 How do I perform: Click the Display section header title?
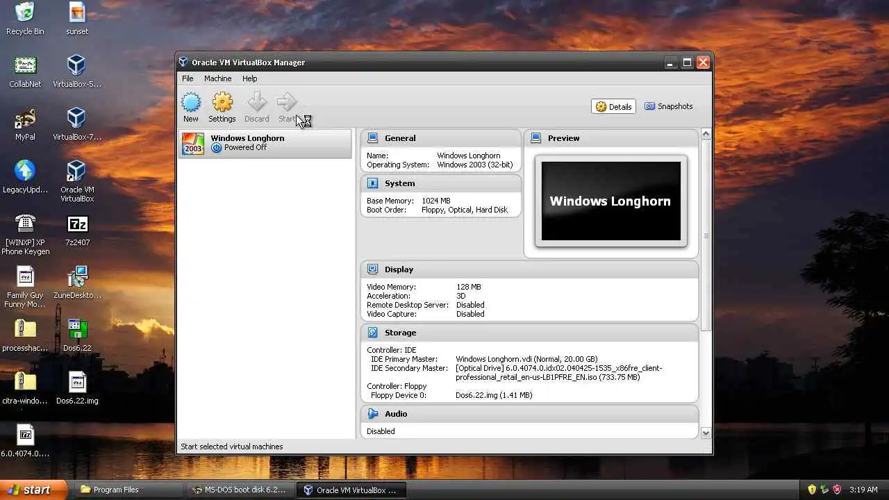pyautogui.click(x=399, y=269)
